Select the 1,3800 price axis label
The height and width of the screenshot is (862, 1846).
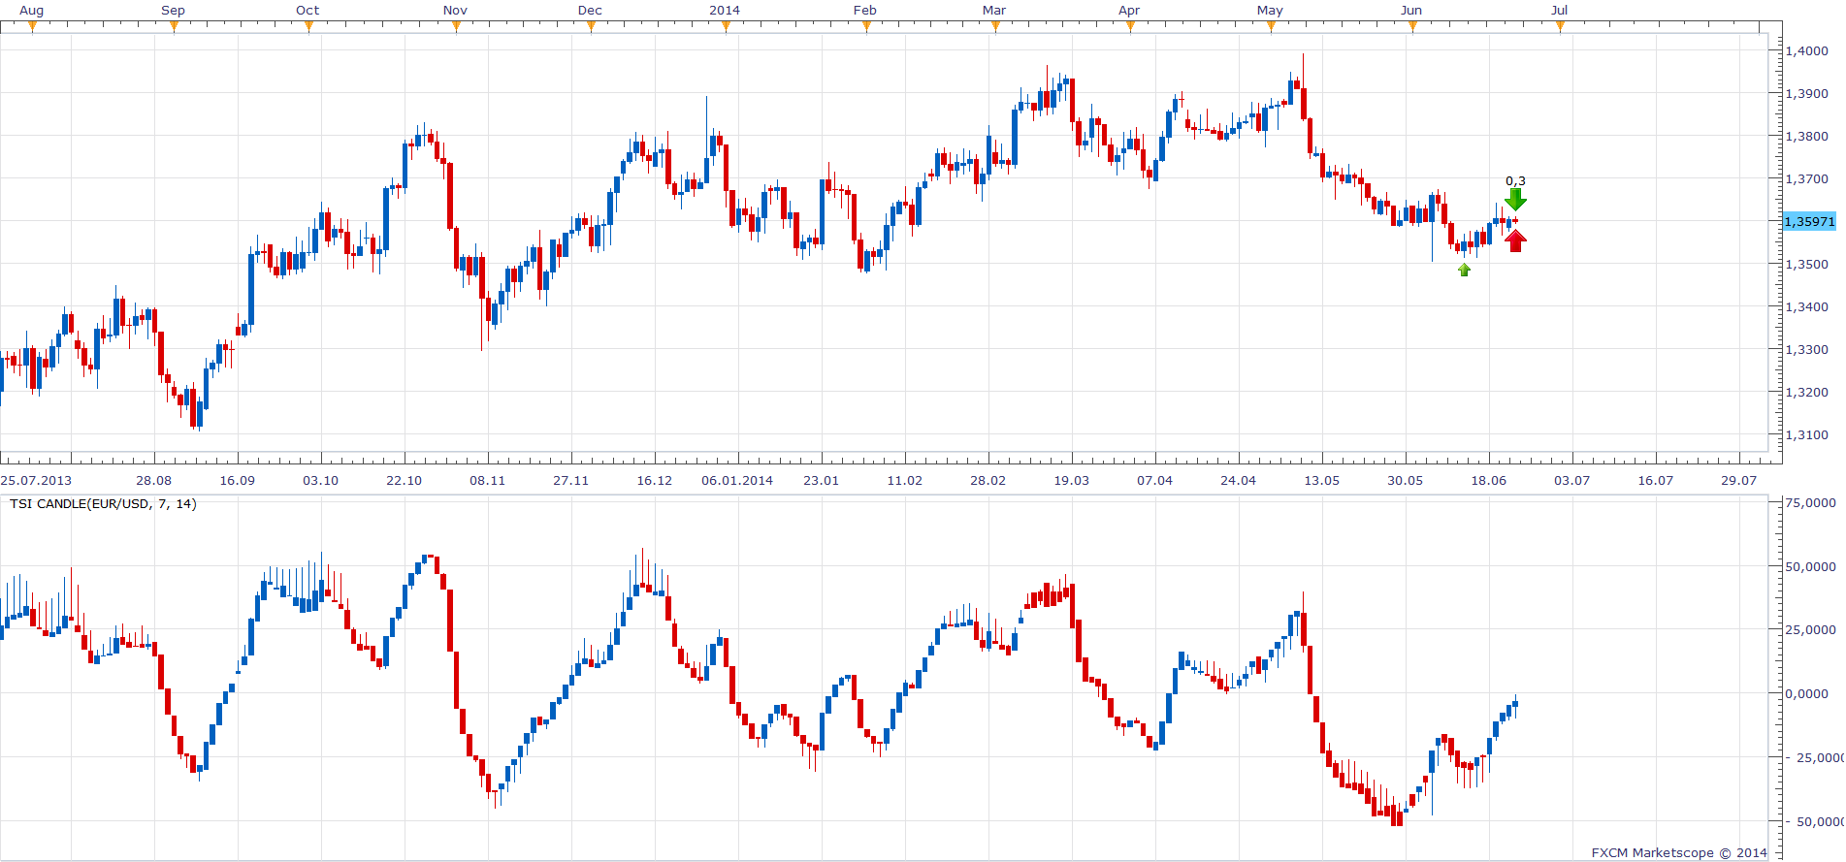pos(1807,136)
